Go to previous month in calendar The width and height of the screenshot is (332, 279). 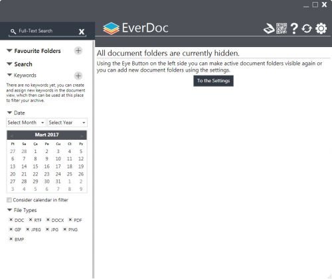click(12, 135)
